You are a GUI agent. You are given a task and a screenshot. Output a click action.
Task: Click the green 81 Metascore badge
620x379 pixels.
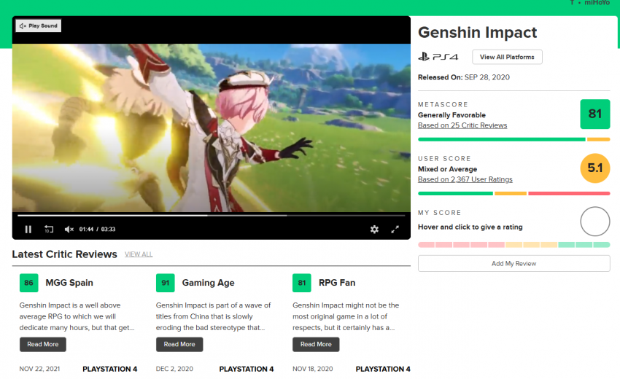[594, 114]
